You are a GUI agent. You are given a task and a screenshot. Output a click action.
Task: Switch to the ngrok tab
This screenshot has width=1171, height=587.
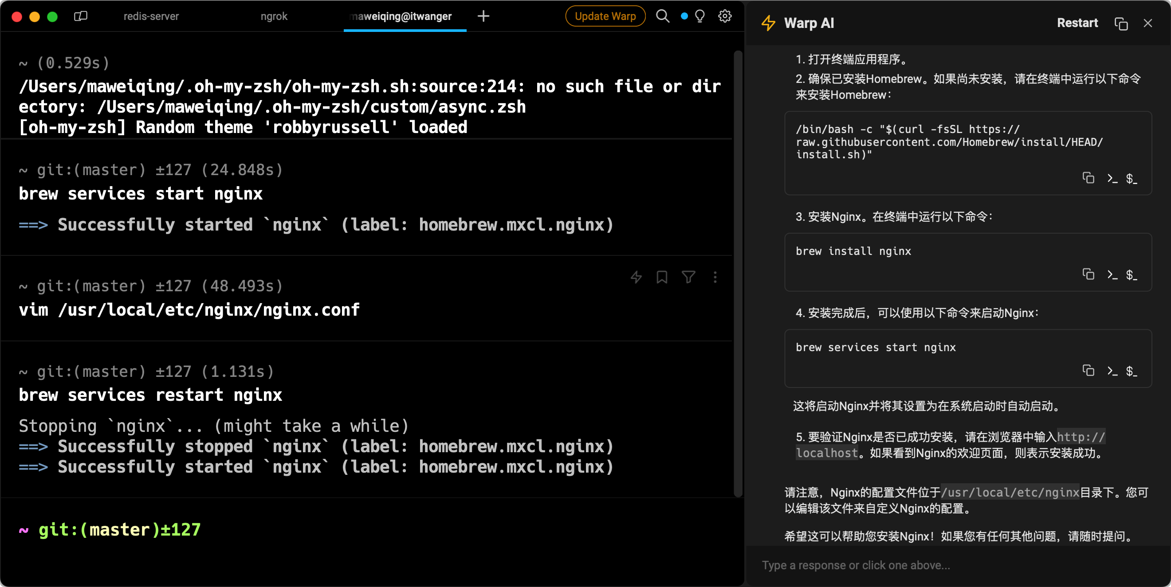pos(274,16)
